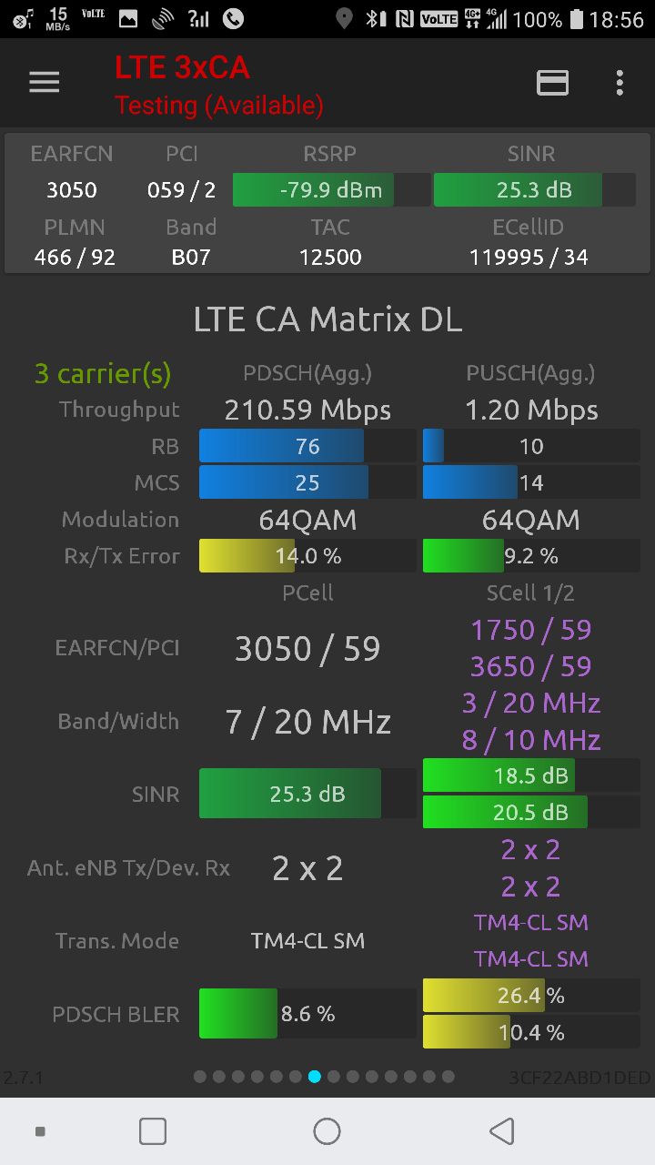Tap the location pin status bar icon
Viewport: 655px width, 1165px height.
[x=344, y=18]
